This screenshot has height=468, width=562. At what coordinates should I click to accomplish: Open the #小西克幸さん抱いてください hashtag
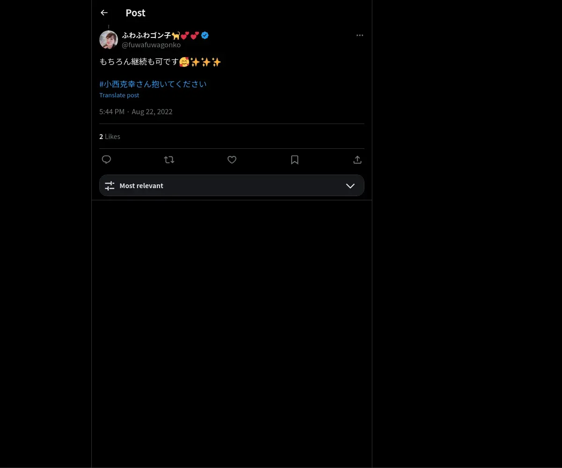[153, 84]
